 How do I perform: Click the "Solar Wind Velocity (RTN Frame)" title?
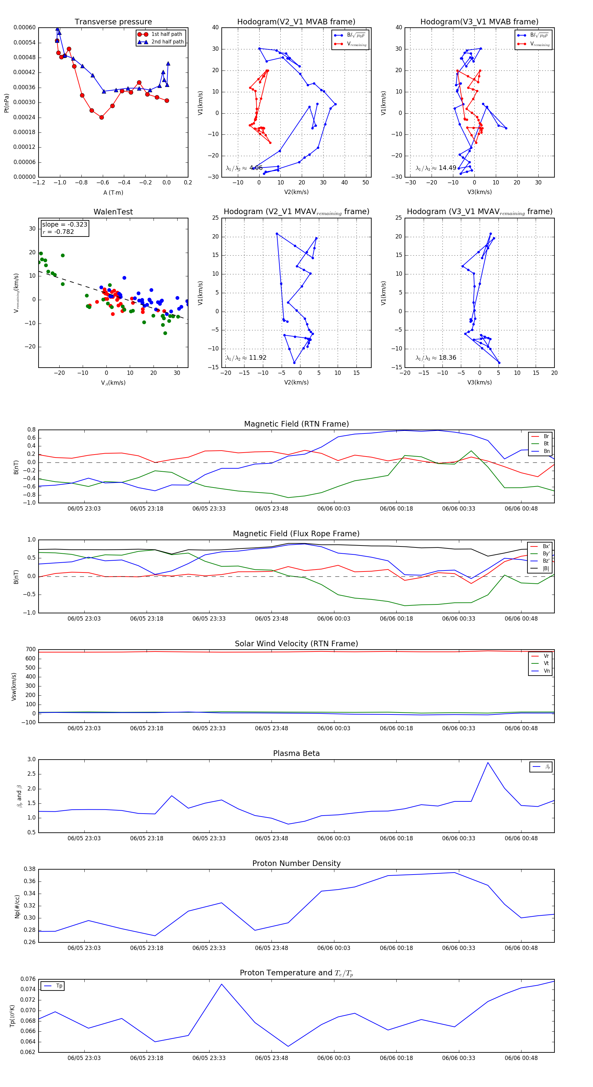(296, 644)
